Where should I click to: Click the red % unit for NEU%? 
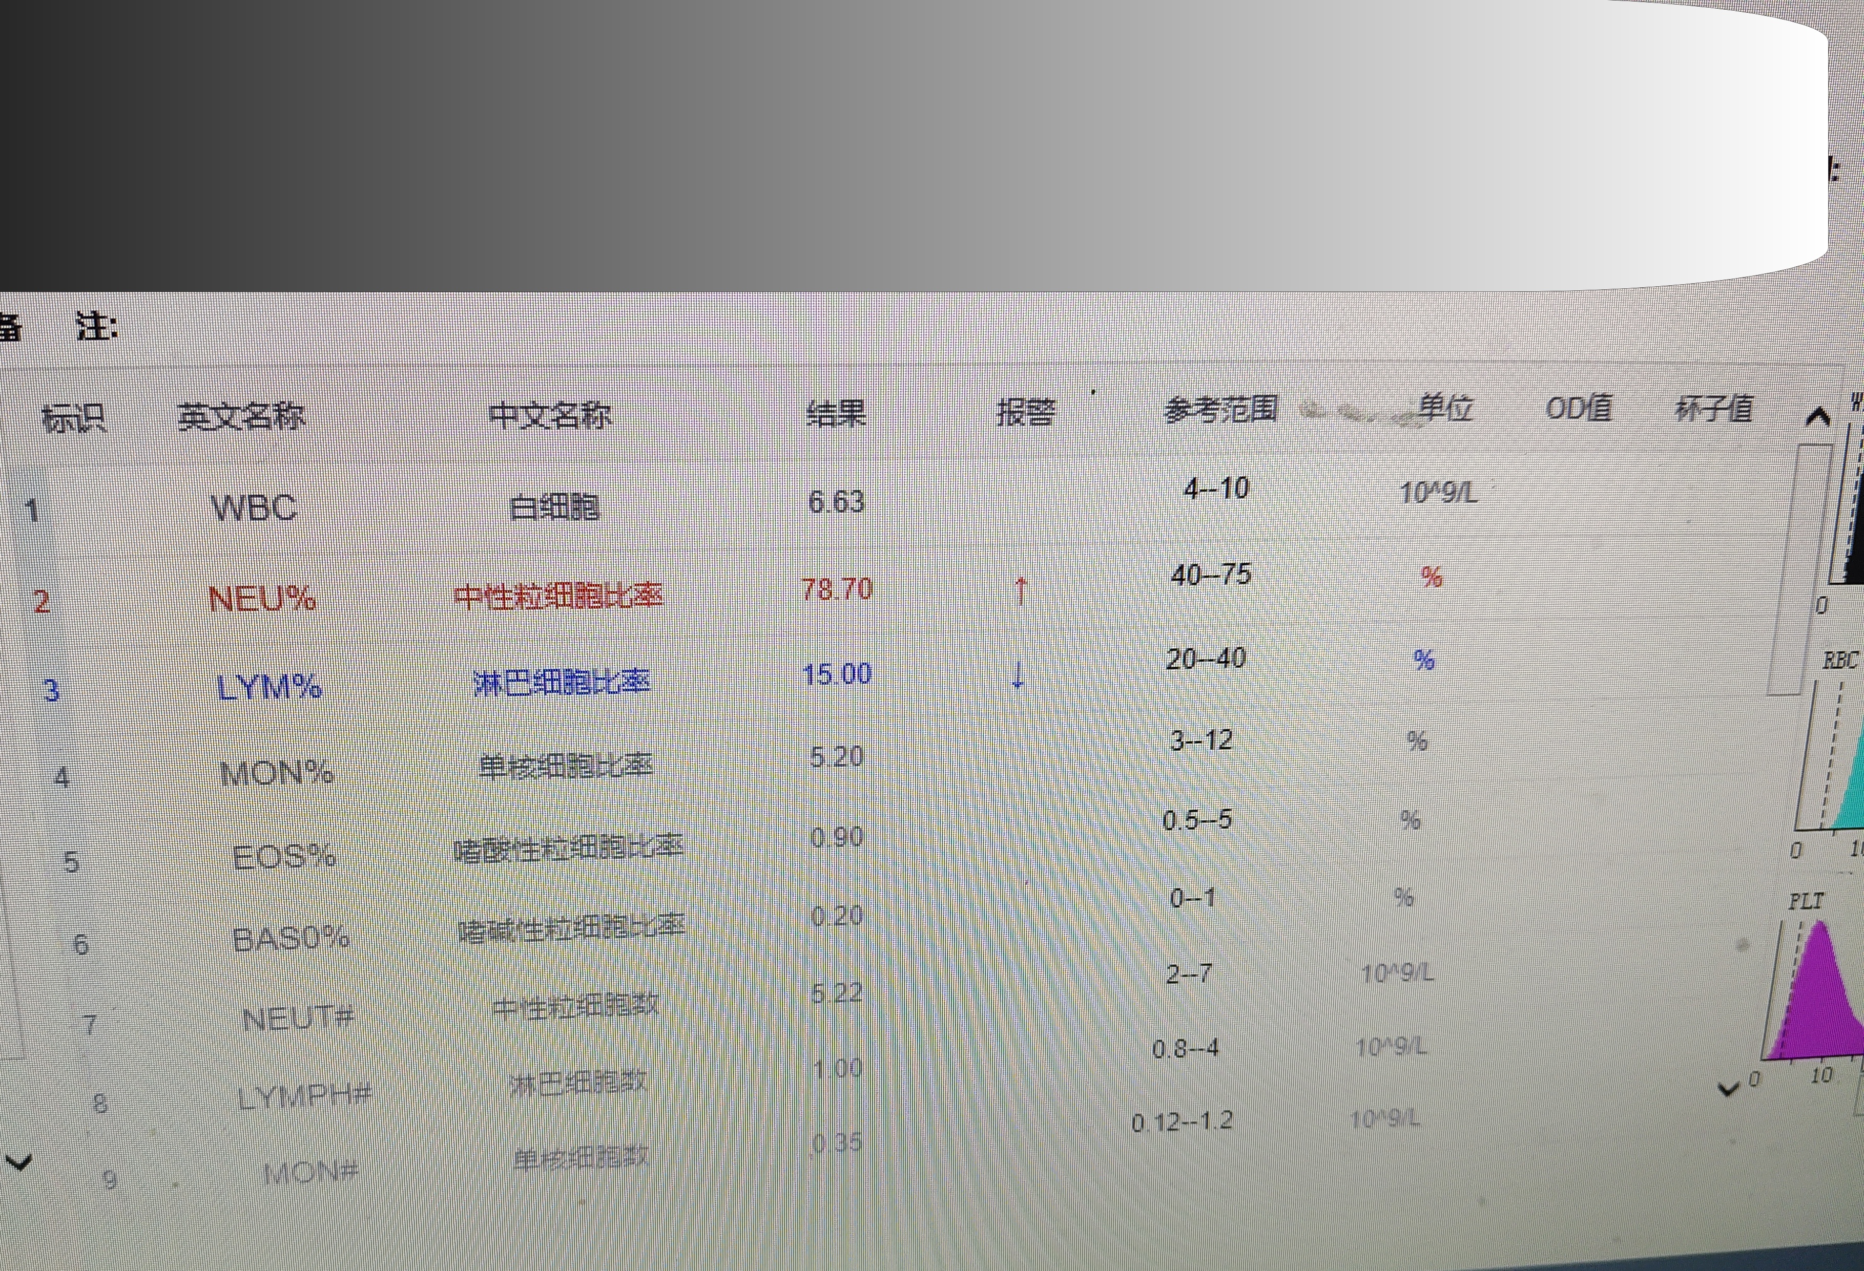coord(1432,576)
